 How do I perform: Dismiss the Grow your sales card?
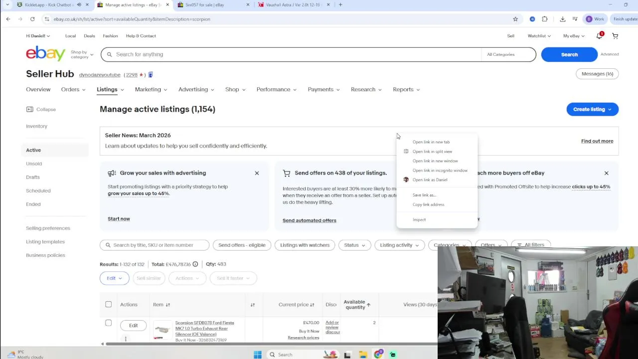(x=257, y=173)
